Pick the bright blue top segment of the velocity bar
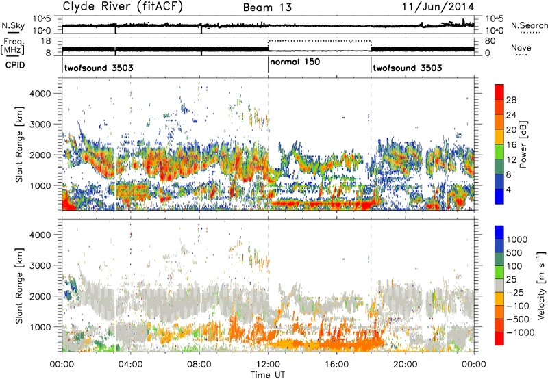The image size is (548, 379). coord(499,233)
